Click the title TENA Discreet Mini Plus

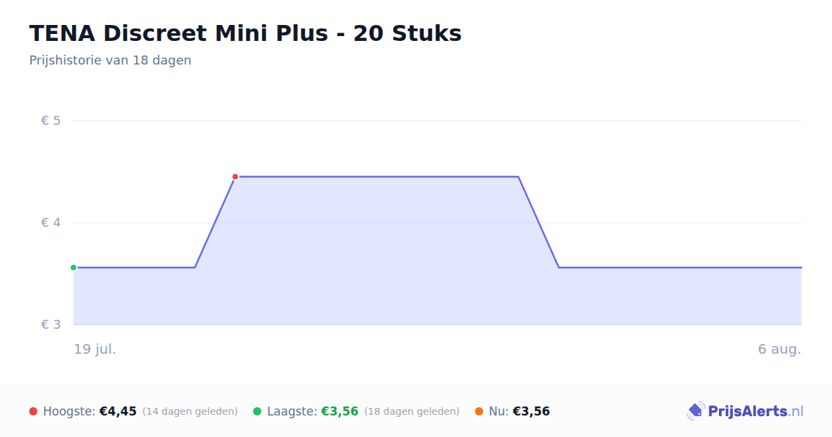pyautogui.click(x=186, y=33)
